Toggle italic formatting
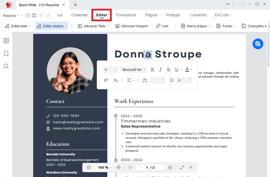 pyautogui.click(x=161, y=69)
